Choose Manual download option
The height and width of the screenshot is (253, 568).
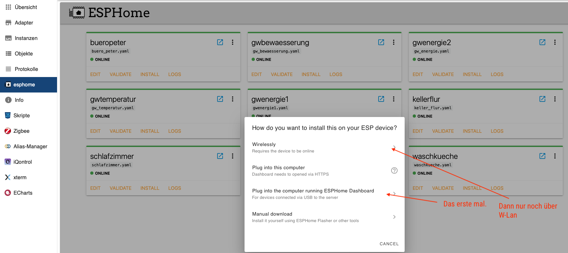click(x=324, y=217)
